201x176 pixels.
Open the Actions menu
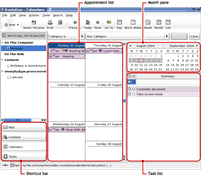pos(34,15)
